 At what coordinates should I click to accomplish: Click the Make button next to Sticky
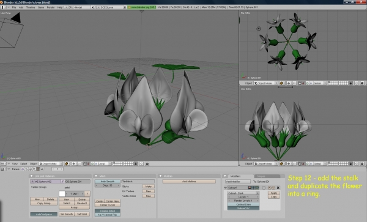click(x=149, y=187)
